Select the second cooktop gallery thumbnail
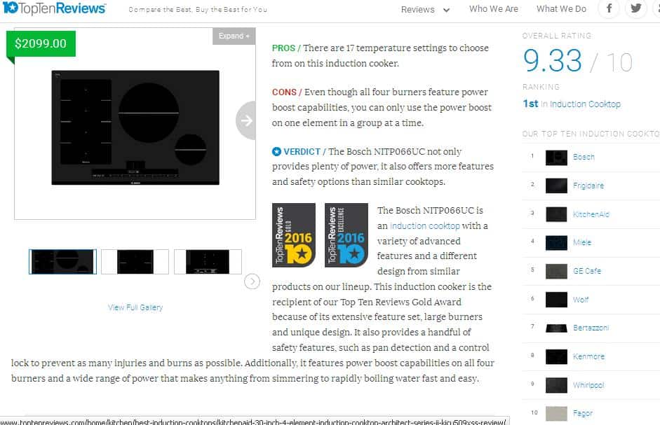This screenshot has width=660, height=425. 135,261
